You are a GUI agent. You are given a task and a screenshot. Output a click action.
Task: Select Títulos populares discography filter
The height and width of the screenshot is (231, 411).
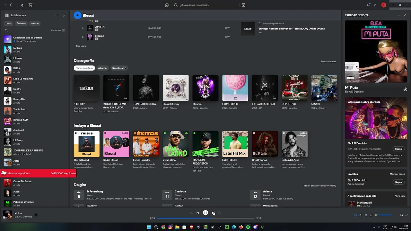click(84, 68)
